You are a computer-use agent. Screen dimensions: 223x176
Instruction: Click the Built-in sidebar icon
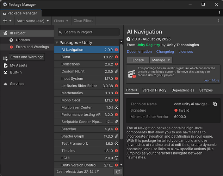[x=5, y=72]
